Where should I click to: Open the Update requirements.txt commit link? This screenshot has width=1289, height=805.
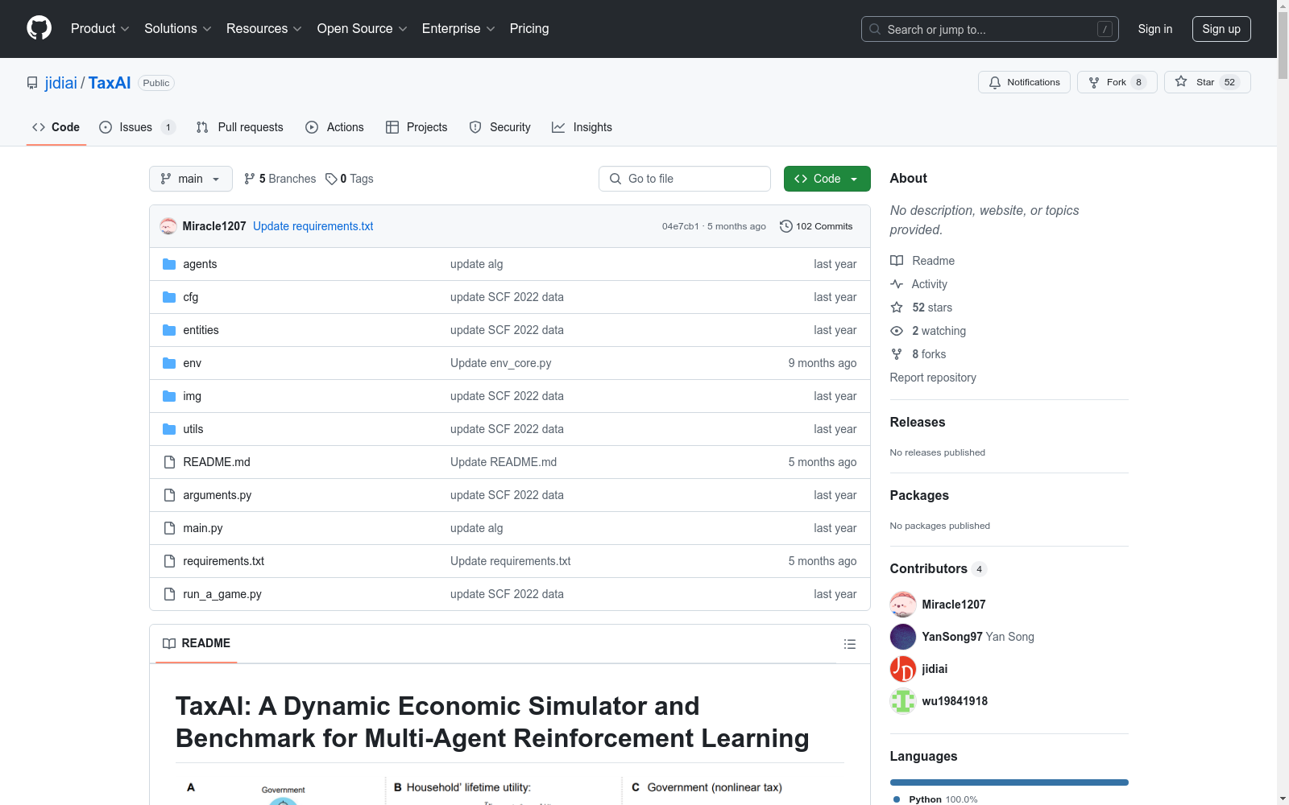tap(313, 226)
